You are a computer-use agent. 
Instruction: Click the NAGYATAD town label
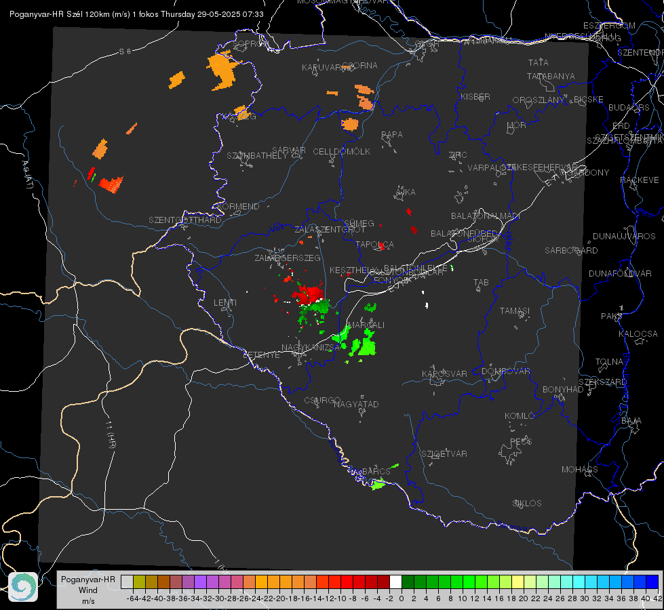point(356,404)
